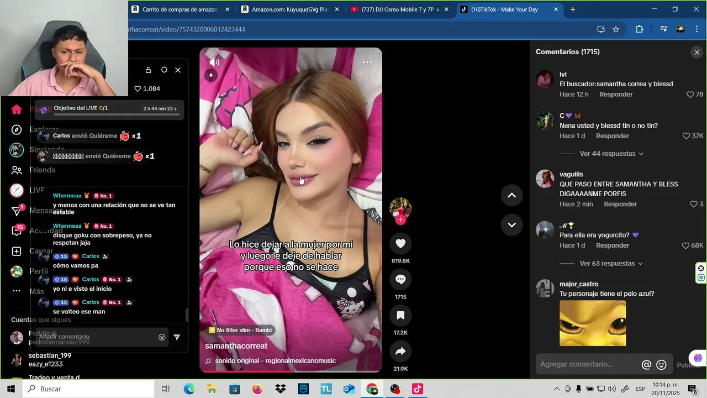Open Chrome extensions puzzle icon

639,29
